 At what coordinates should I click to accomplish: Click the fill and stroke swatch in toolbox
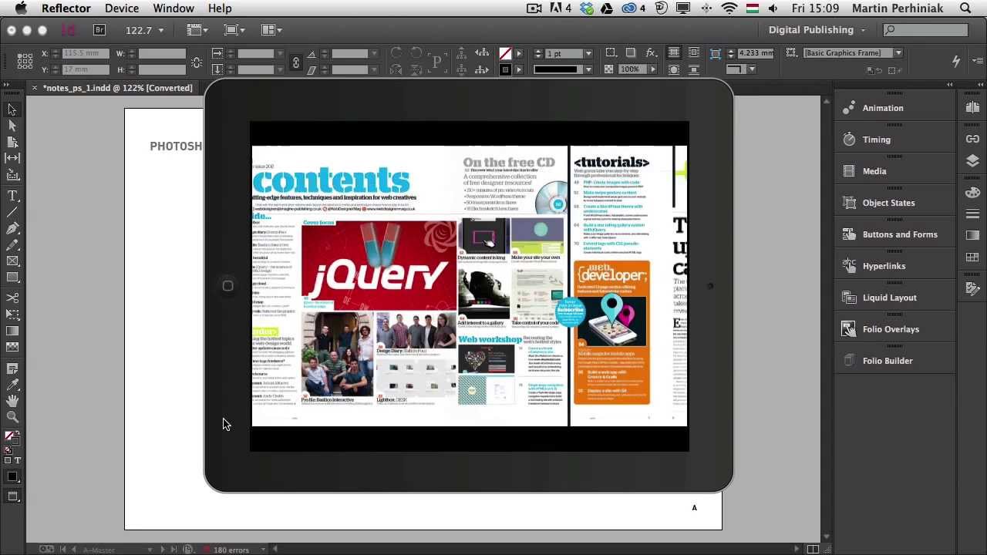tap(12, 439)
